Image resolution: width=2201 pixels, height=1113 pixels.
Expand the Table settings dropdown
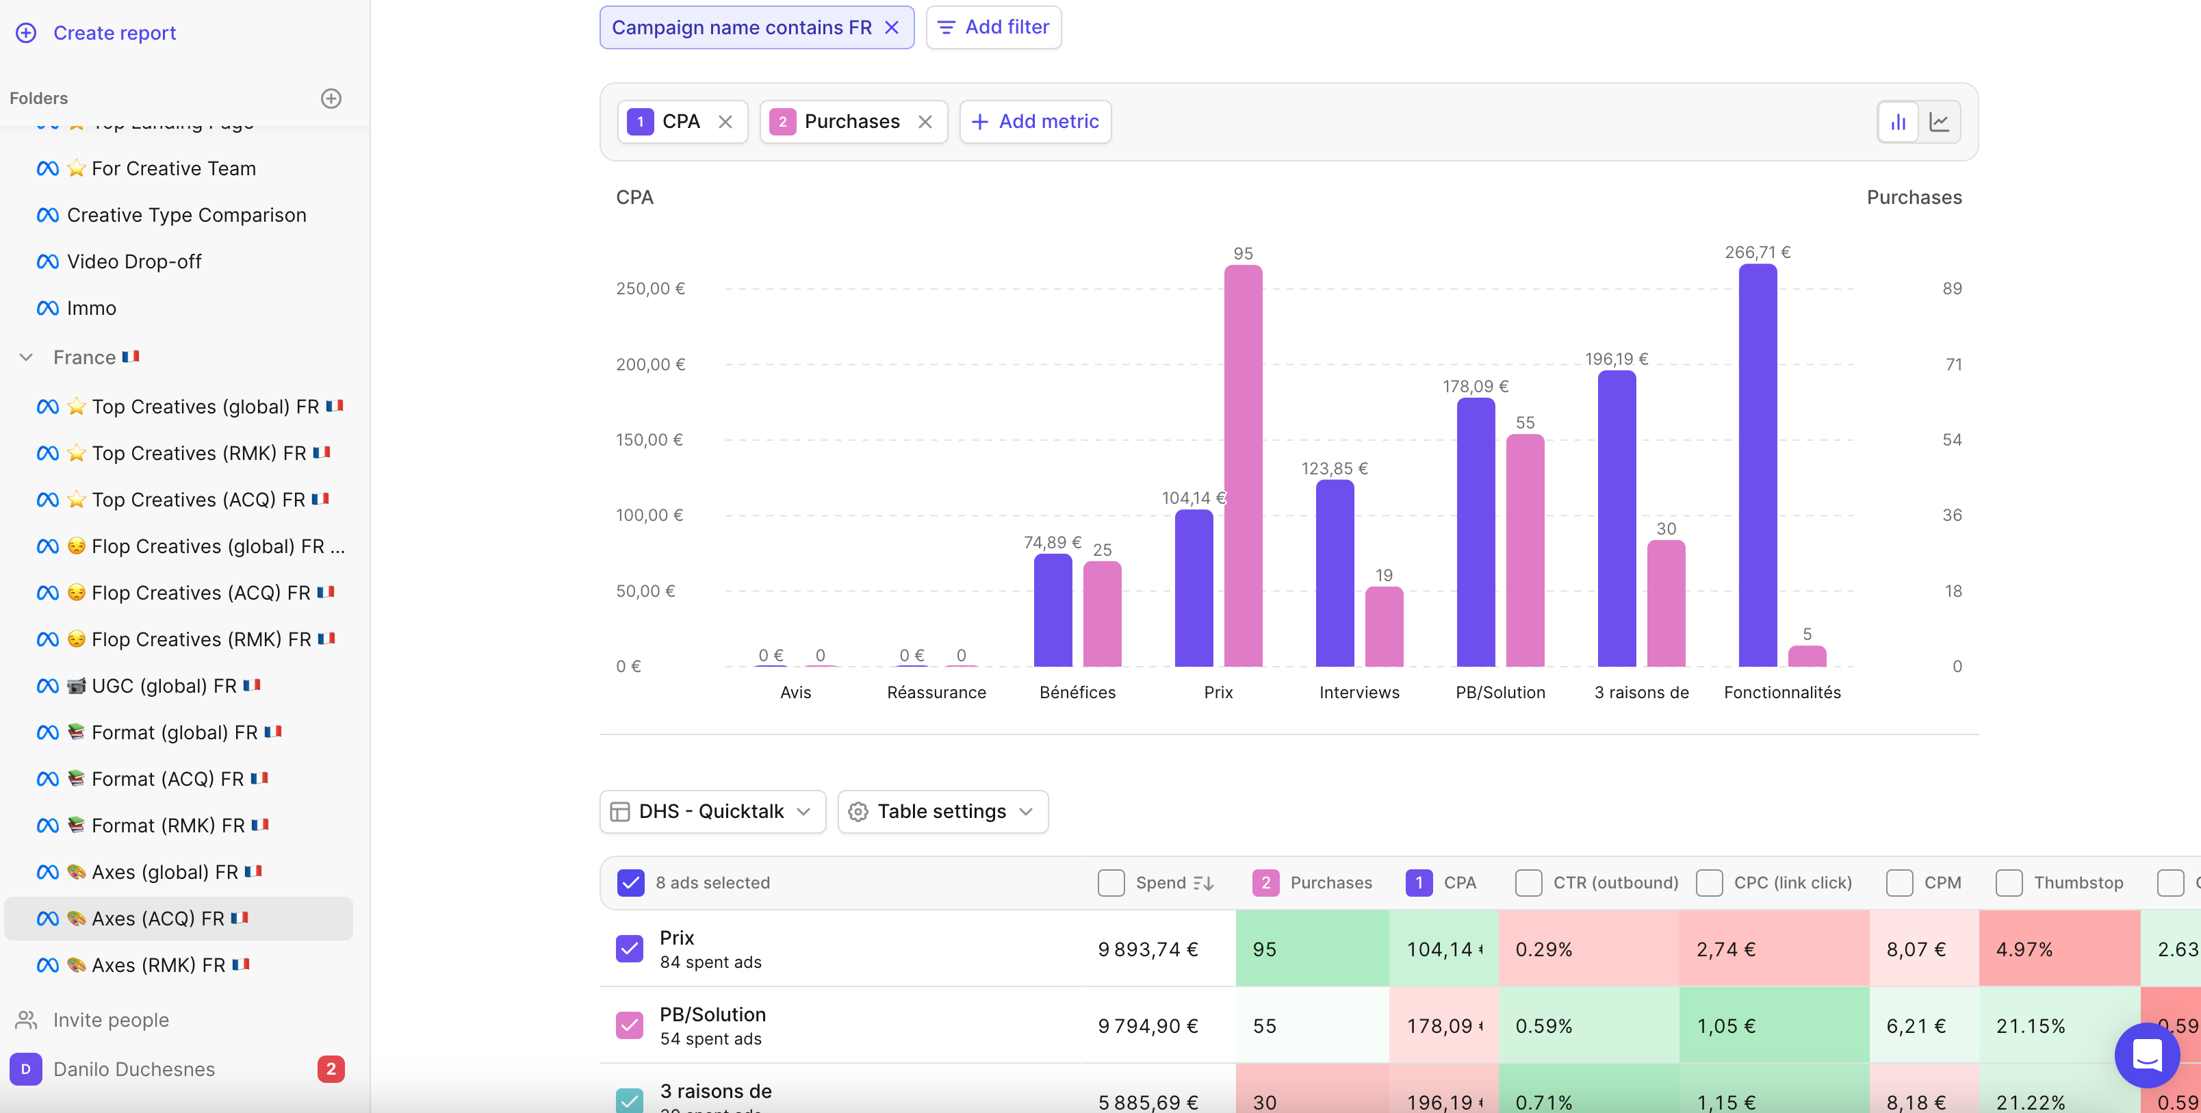coord(942,810)
